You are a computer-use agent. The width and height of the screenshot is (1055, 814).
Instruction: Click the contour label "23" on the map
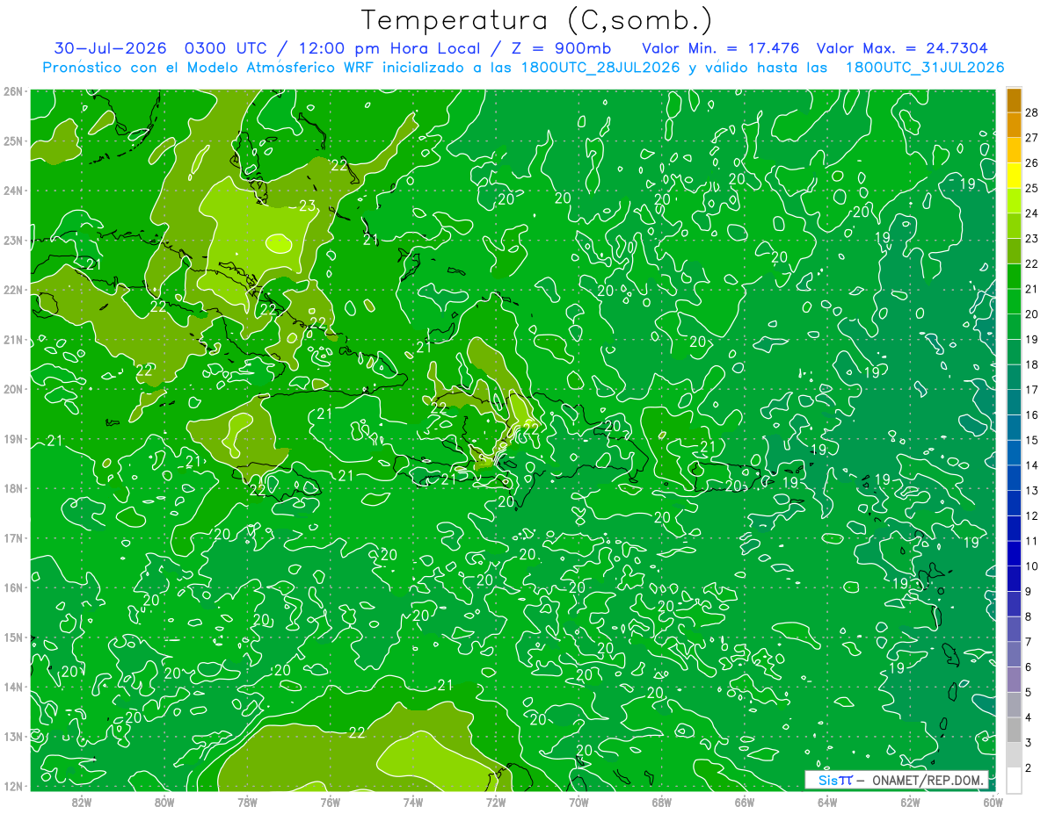[307, 206]
